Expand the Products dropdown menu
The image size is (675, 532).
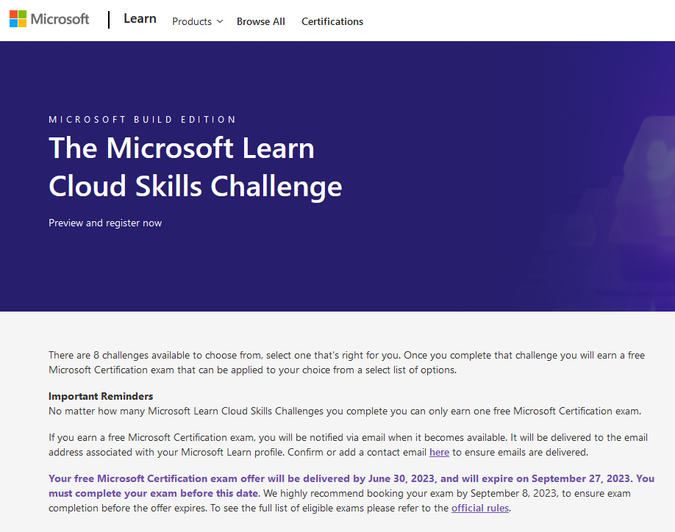pyautogui.click(x=198, y=21)
